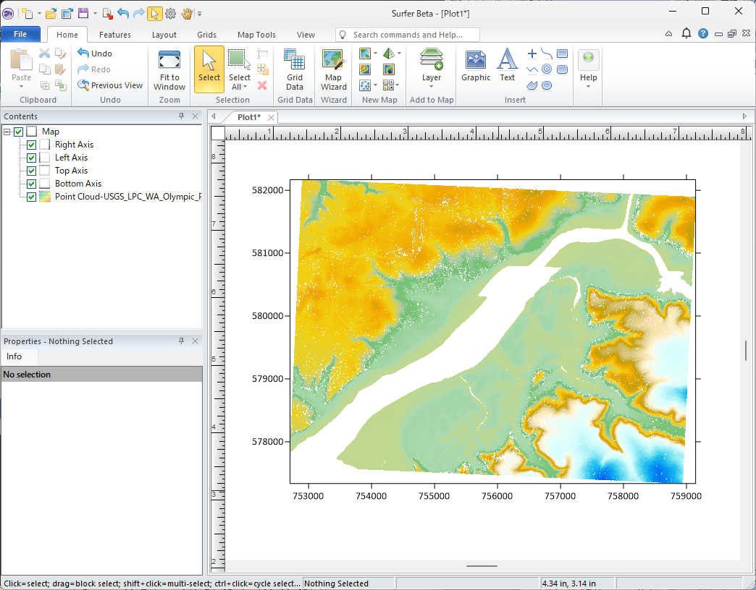Uncheck the Right Axis visibility checkbox
The width and height of the screenshot is (756, 590).
click(31, 145)
